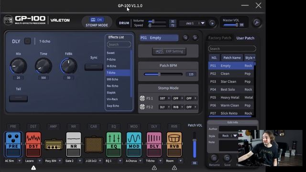Select Swp Echo in the Effects List
The image size is (306, 172).
[x=118, y=106]
